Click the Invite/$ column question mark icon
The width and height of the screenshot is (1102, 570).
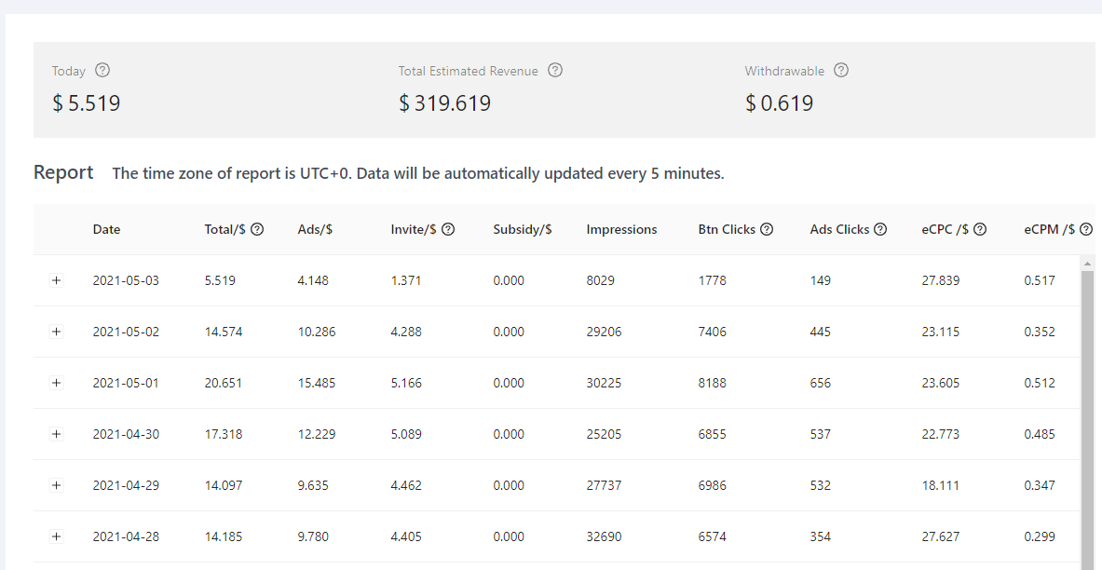(448, 230)
